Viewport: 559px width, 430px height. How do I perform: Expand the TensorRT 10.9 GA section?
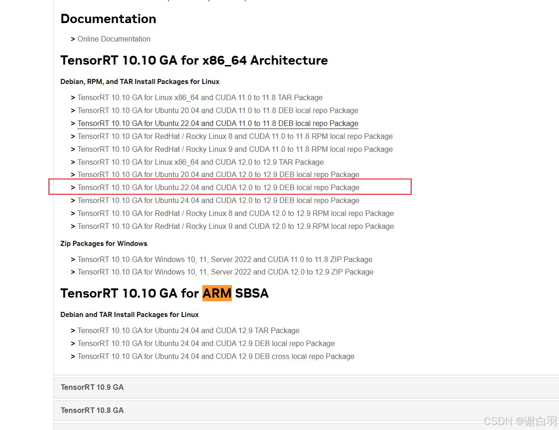(x=306, y=388)
